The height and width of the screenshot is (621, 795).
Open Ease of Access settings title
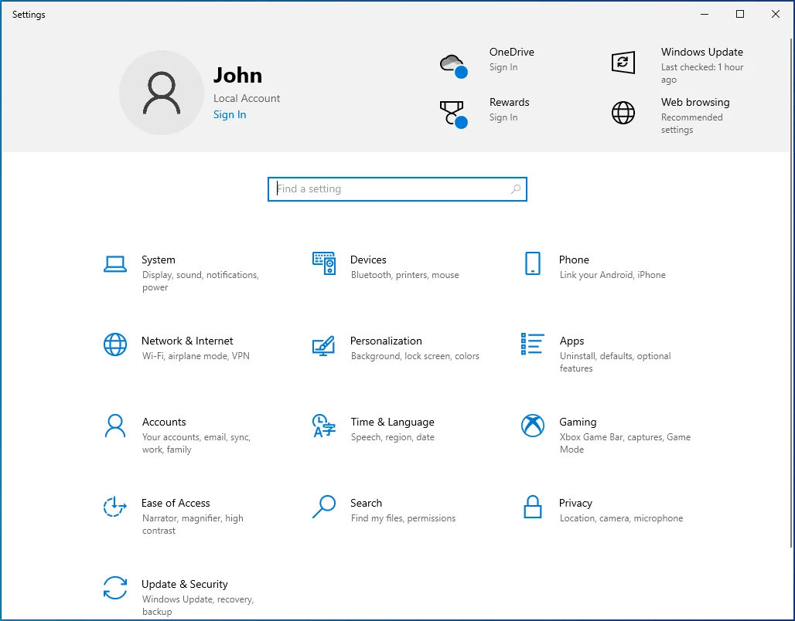pyautogui.click(x=176, y=503)
